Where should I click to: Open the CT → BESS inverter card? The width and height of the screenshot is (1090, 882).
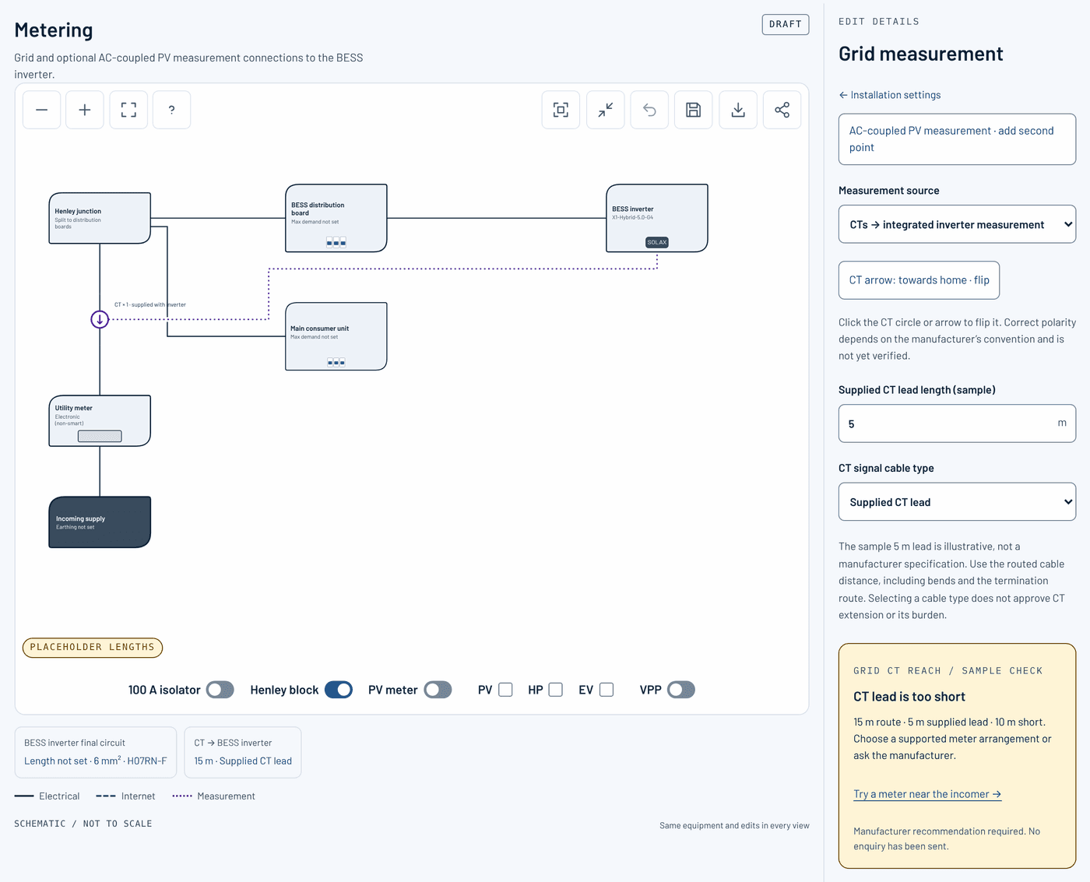tap(243, 752)
